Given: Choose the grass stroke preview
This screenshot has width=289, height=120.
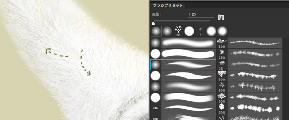Looking at the screenshot, I should pyautogui.click(x=255, y=117).
